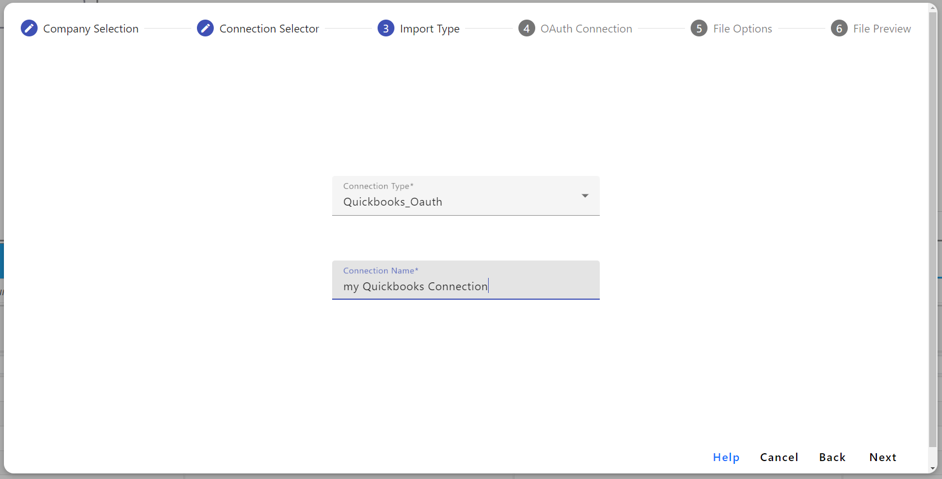
Task: Open the Help link
Action: tap(726, 457)
